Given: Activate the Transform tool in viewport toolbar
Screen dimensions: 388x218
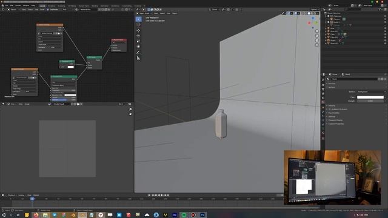Looking at the screenshot, I should click(x=139, y=47).
